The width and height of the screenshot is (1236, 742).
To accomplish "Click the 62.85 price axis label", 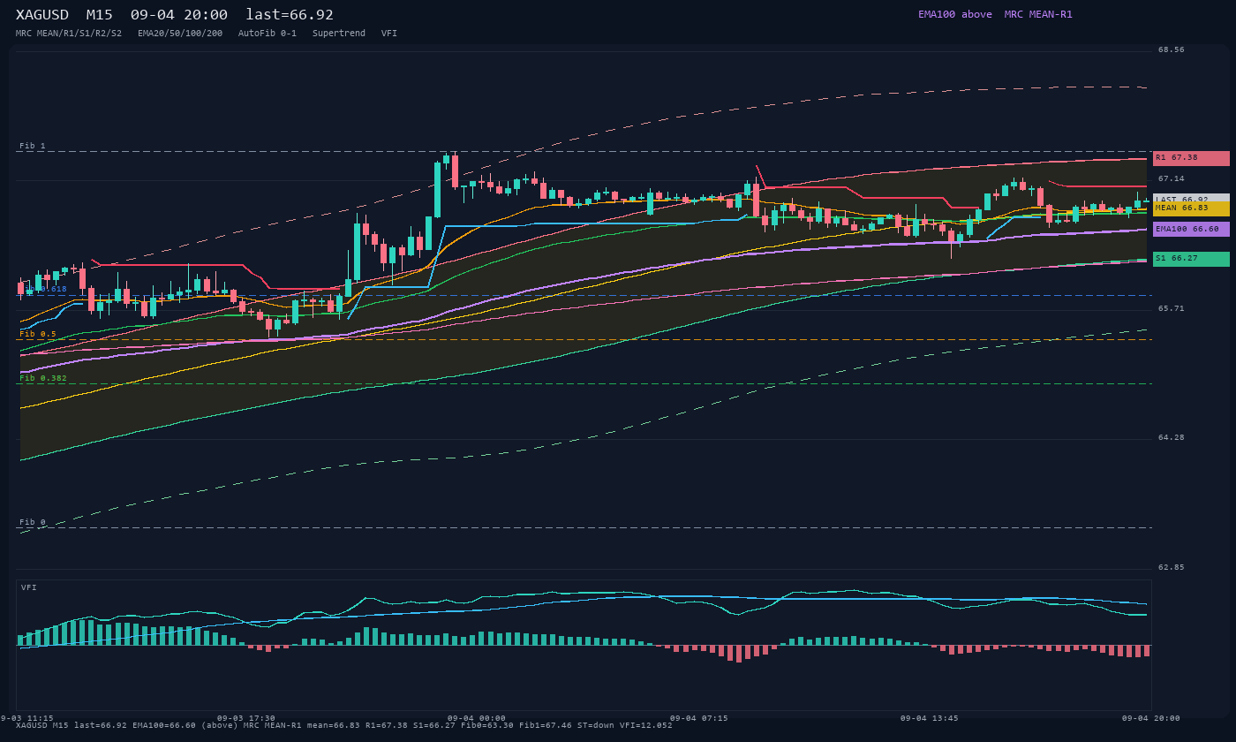I will click(1172, 567).
